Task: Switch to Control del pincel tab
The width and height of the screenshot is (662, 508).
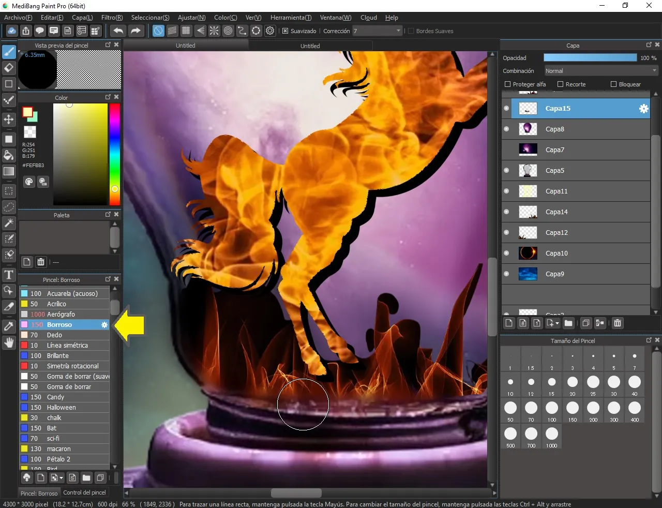Action: [84, 492]
